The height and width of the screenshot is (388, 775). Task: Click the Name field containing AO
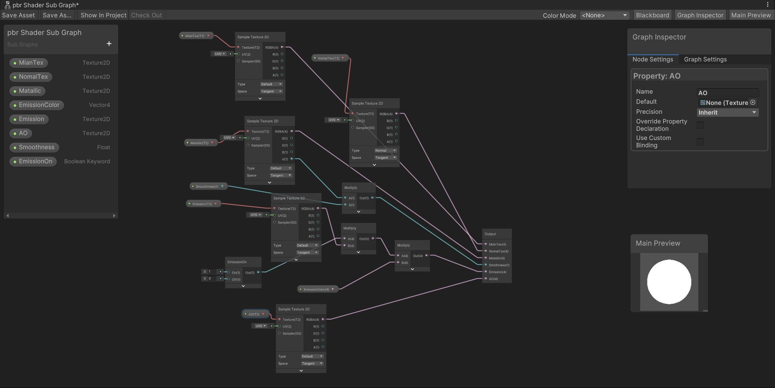coord(728,93)
